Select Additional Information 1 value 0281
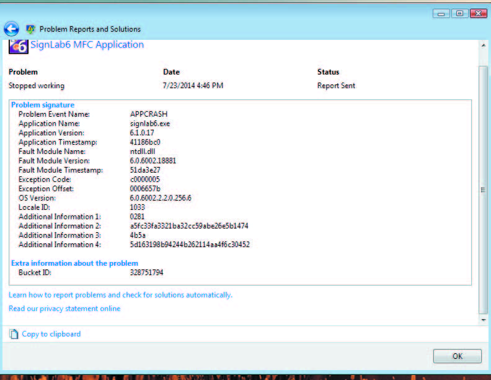The image size is (491, 380). point(137,217)
